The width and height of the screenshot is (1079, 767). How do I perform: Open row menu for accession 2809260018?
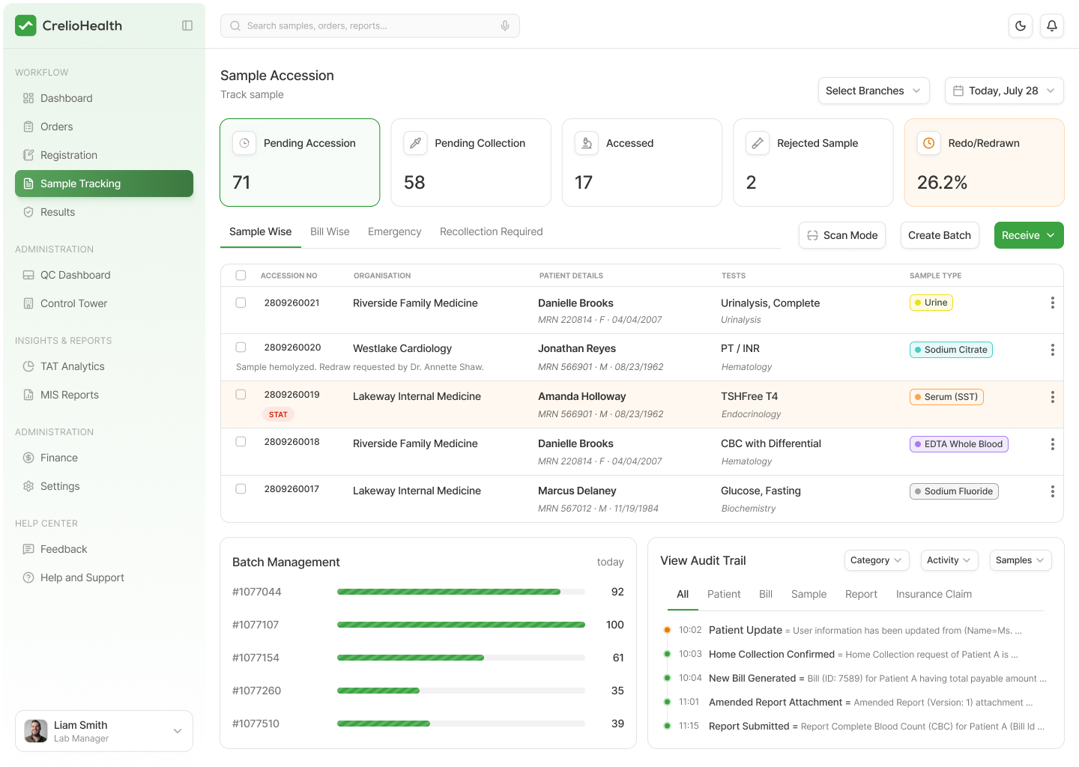(1053, 444)
